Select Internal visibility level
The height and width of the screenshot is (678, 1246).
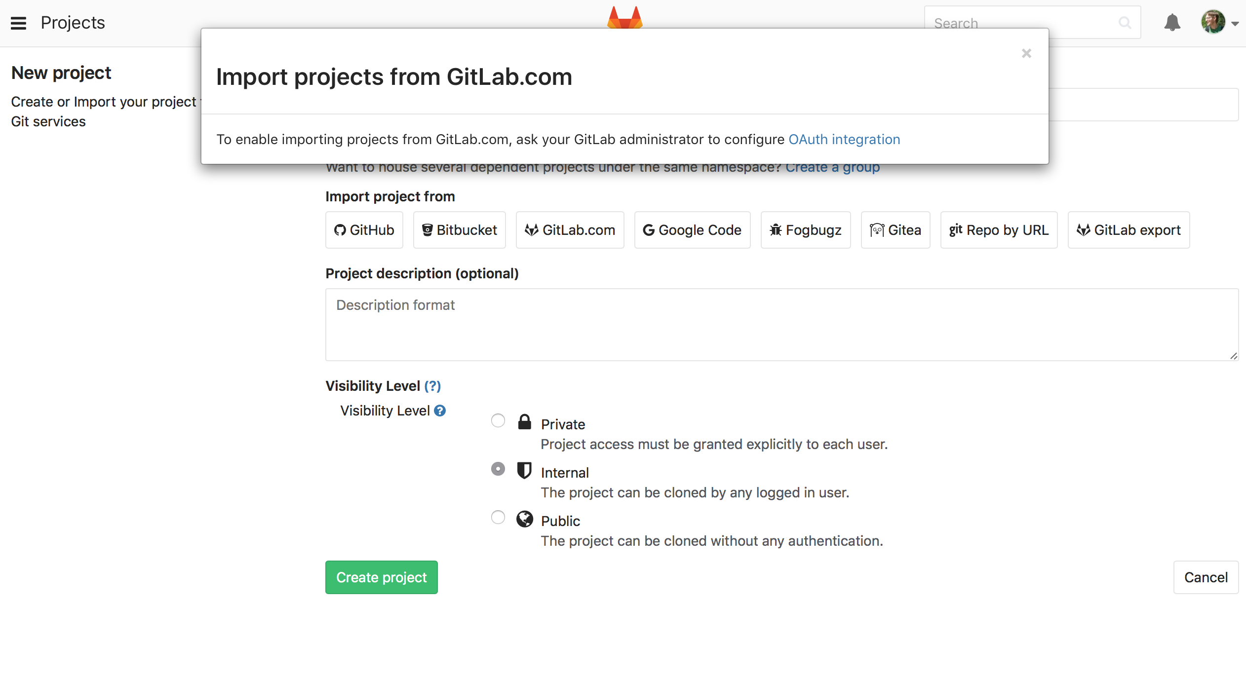[498, 469]
